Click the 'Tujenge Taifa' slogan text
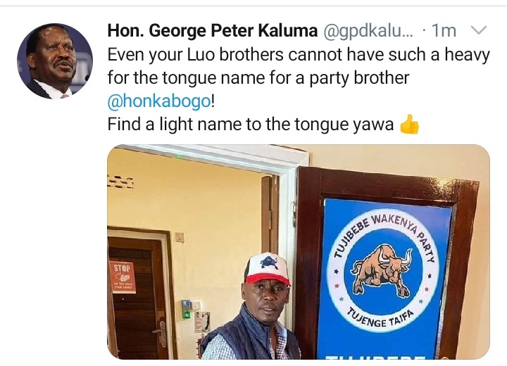Screen dimensions: 507x366 [380, 318]
